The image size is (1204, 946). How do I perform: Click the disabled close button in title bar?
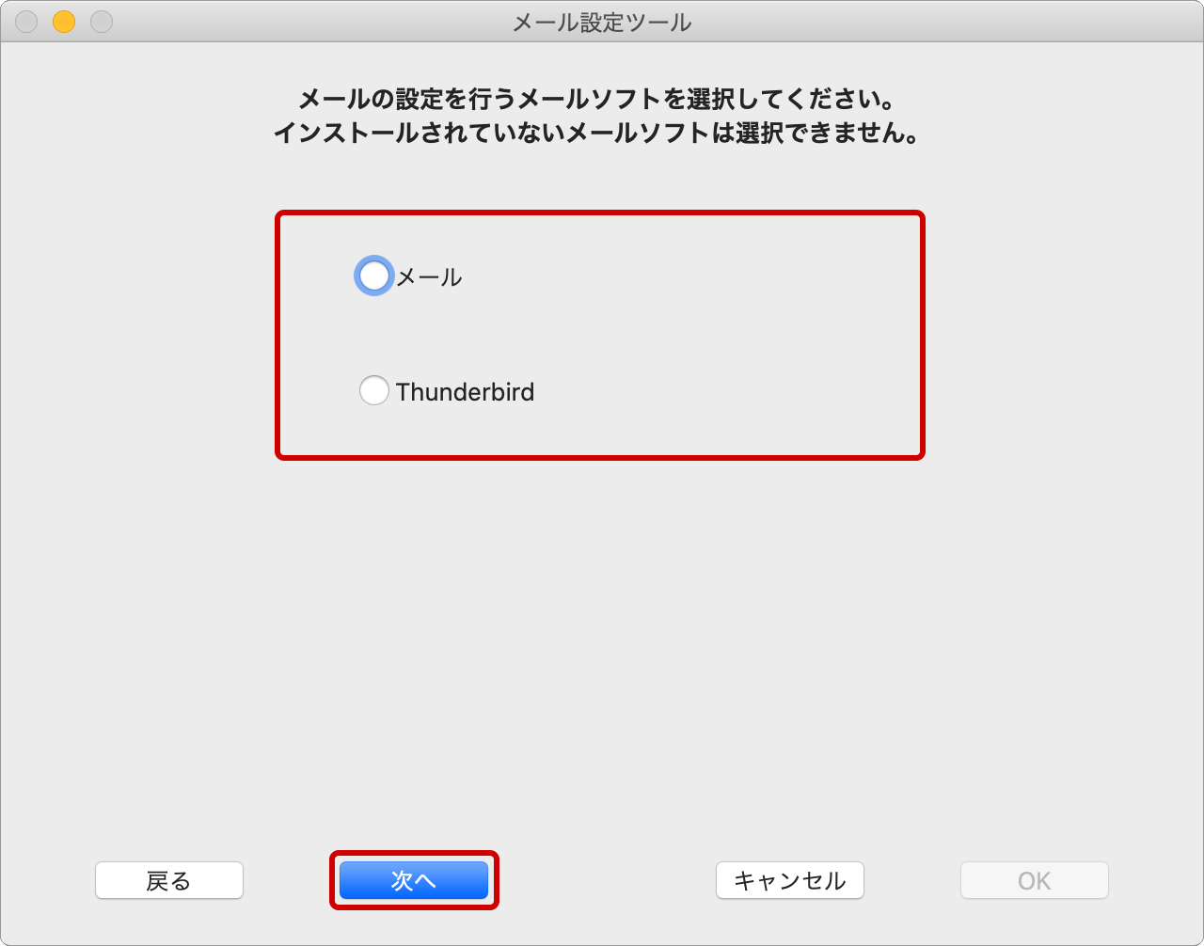click(26, 22)
